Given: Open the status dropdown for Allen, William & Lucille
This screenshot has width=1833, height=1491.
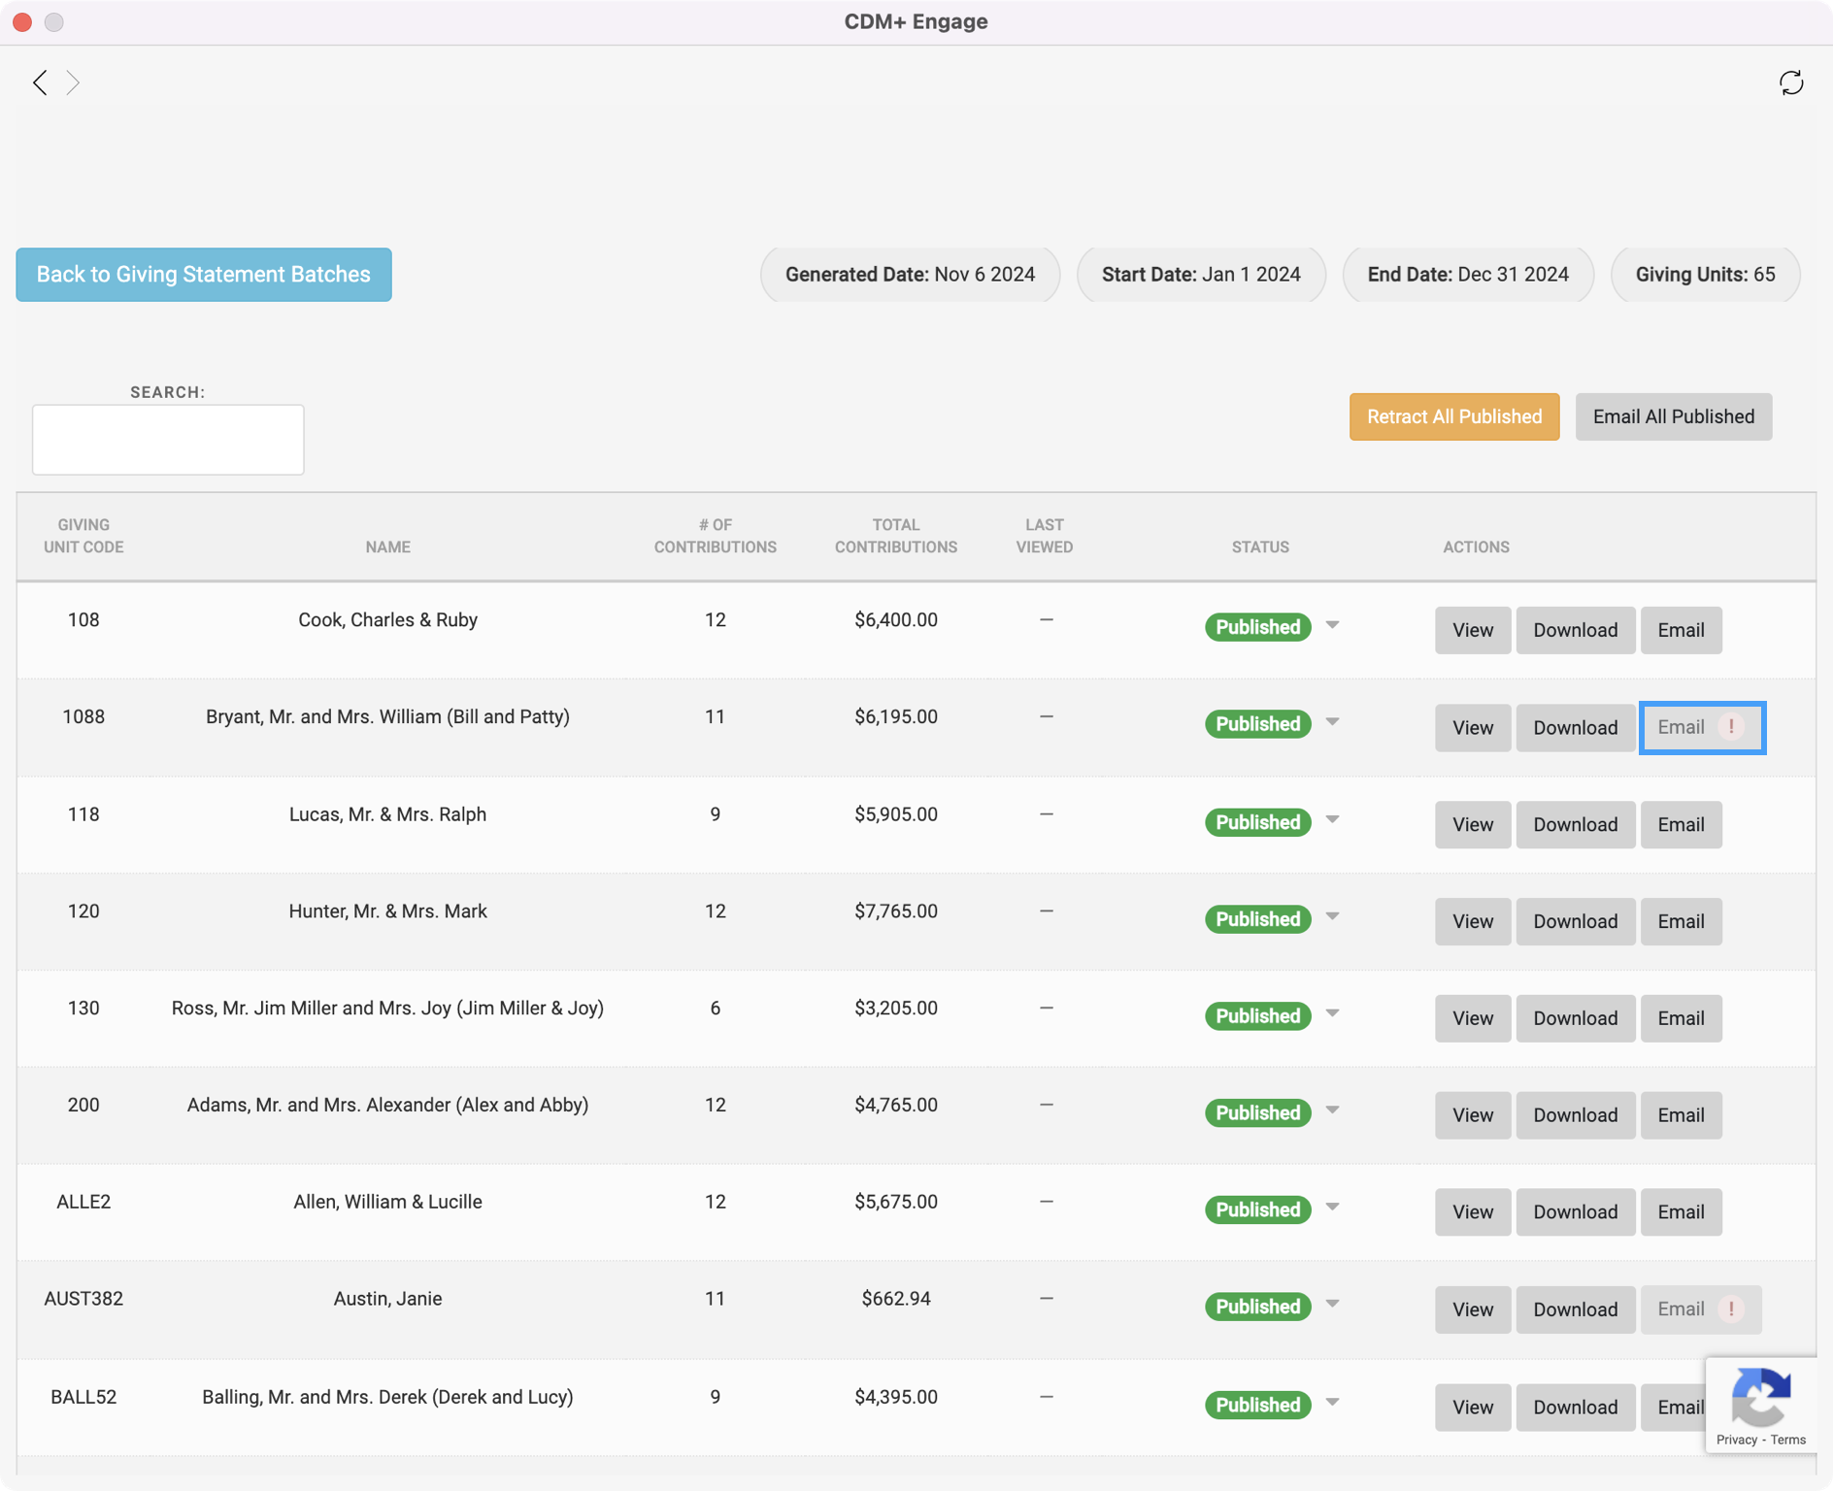Looking at the screenshot, I should tap(1332, 1208).
